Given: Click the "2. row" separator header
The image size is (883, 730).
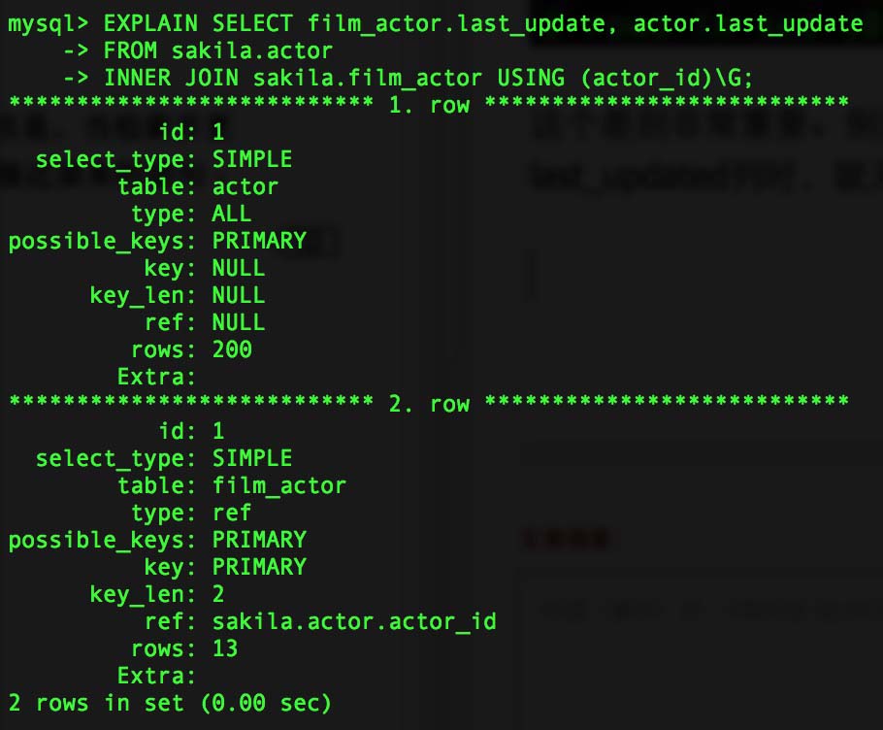Looking at the screenshot, I should [x=429, y=404].
